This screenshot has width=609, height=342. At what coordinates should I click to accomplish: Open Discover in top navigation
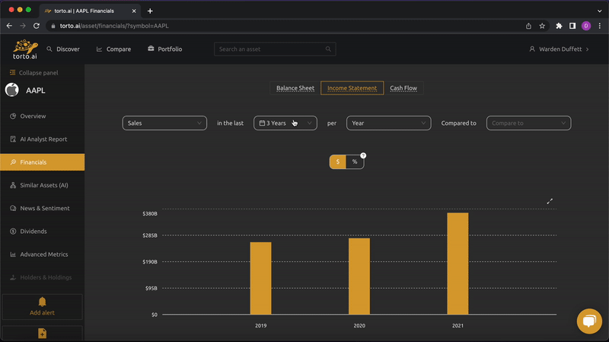68,49
